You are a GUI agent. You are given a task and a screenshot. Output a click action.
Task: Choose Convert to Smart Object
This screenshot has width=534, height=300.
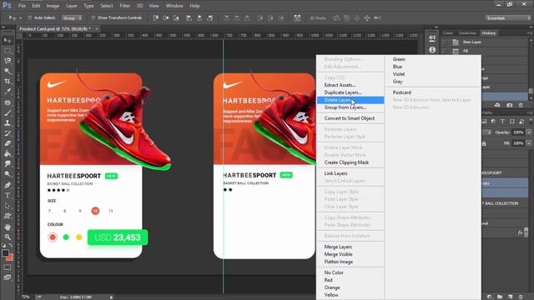click(x=350, y=118)
